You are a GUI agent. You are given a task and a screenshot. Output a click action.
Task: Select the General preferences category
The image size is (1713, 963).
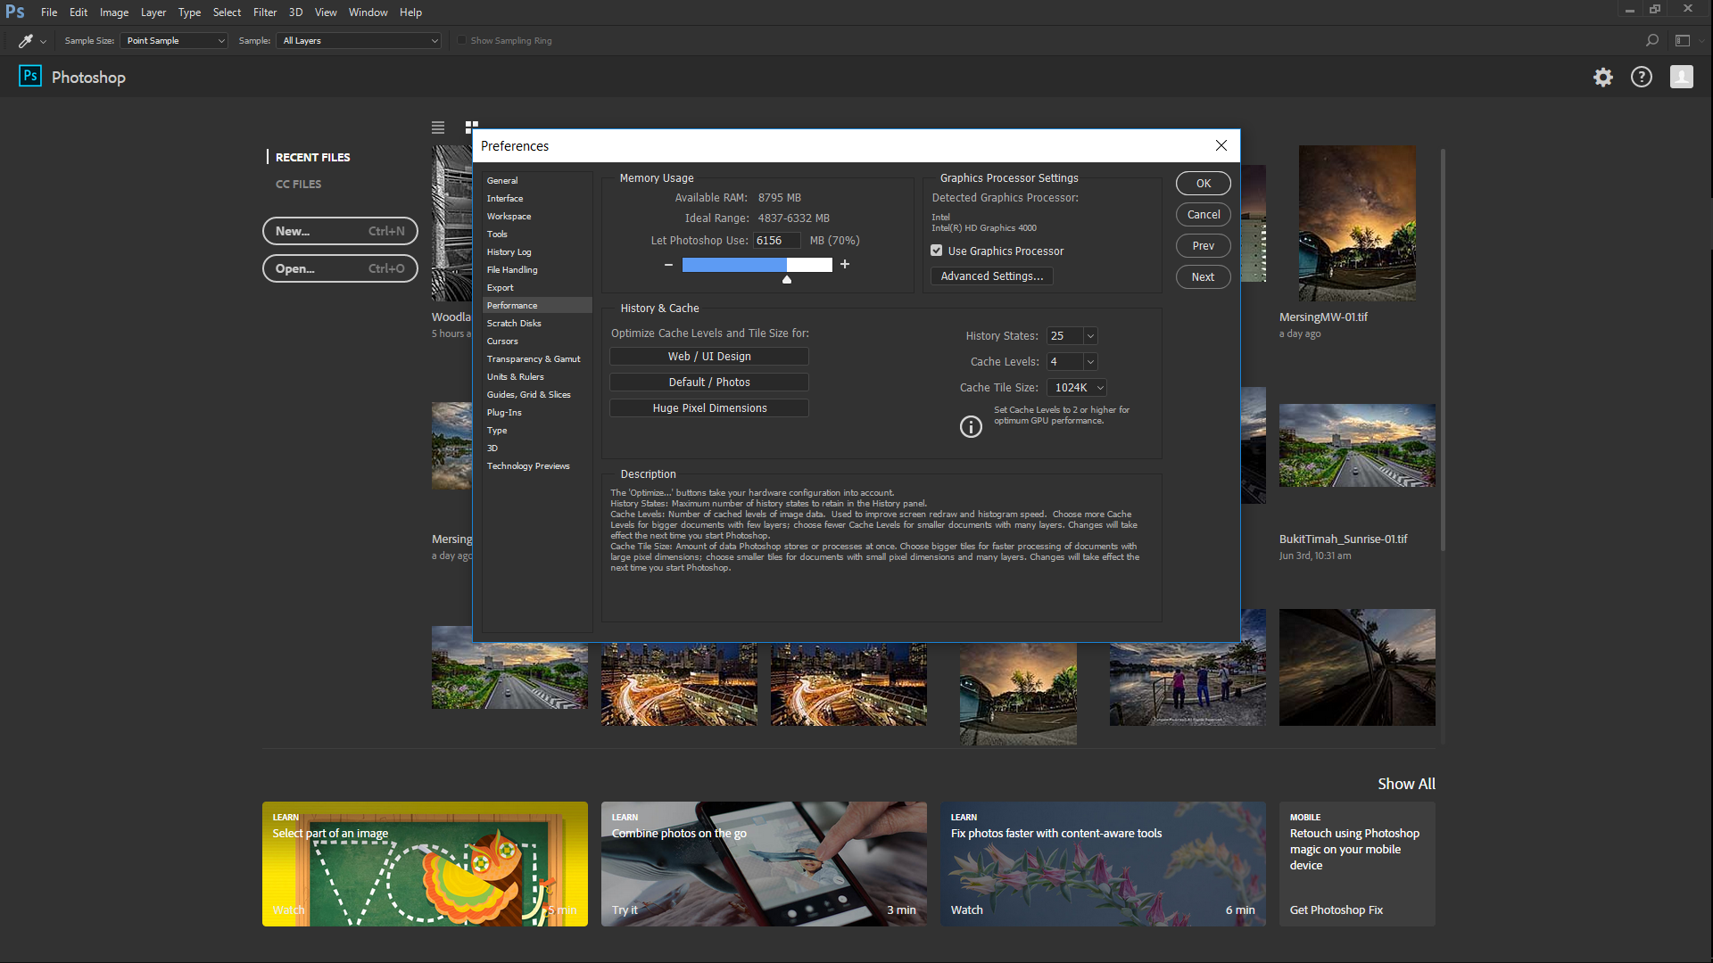click(x=538, y=180)
